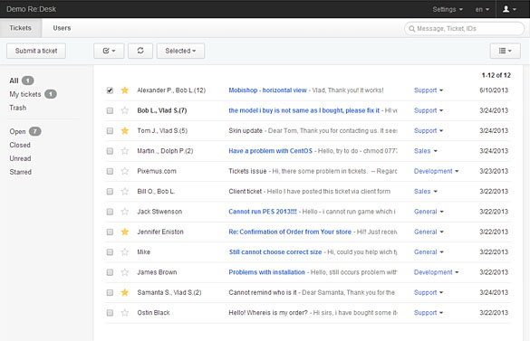Check the Ostin Black ticket checkbox
The width and height of the screenshot is (530, 341).
110,313
